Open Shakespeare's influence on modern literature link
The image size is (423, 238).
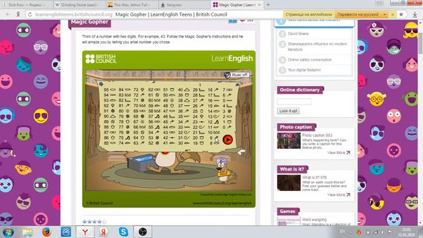(317, 47)
